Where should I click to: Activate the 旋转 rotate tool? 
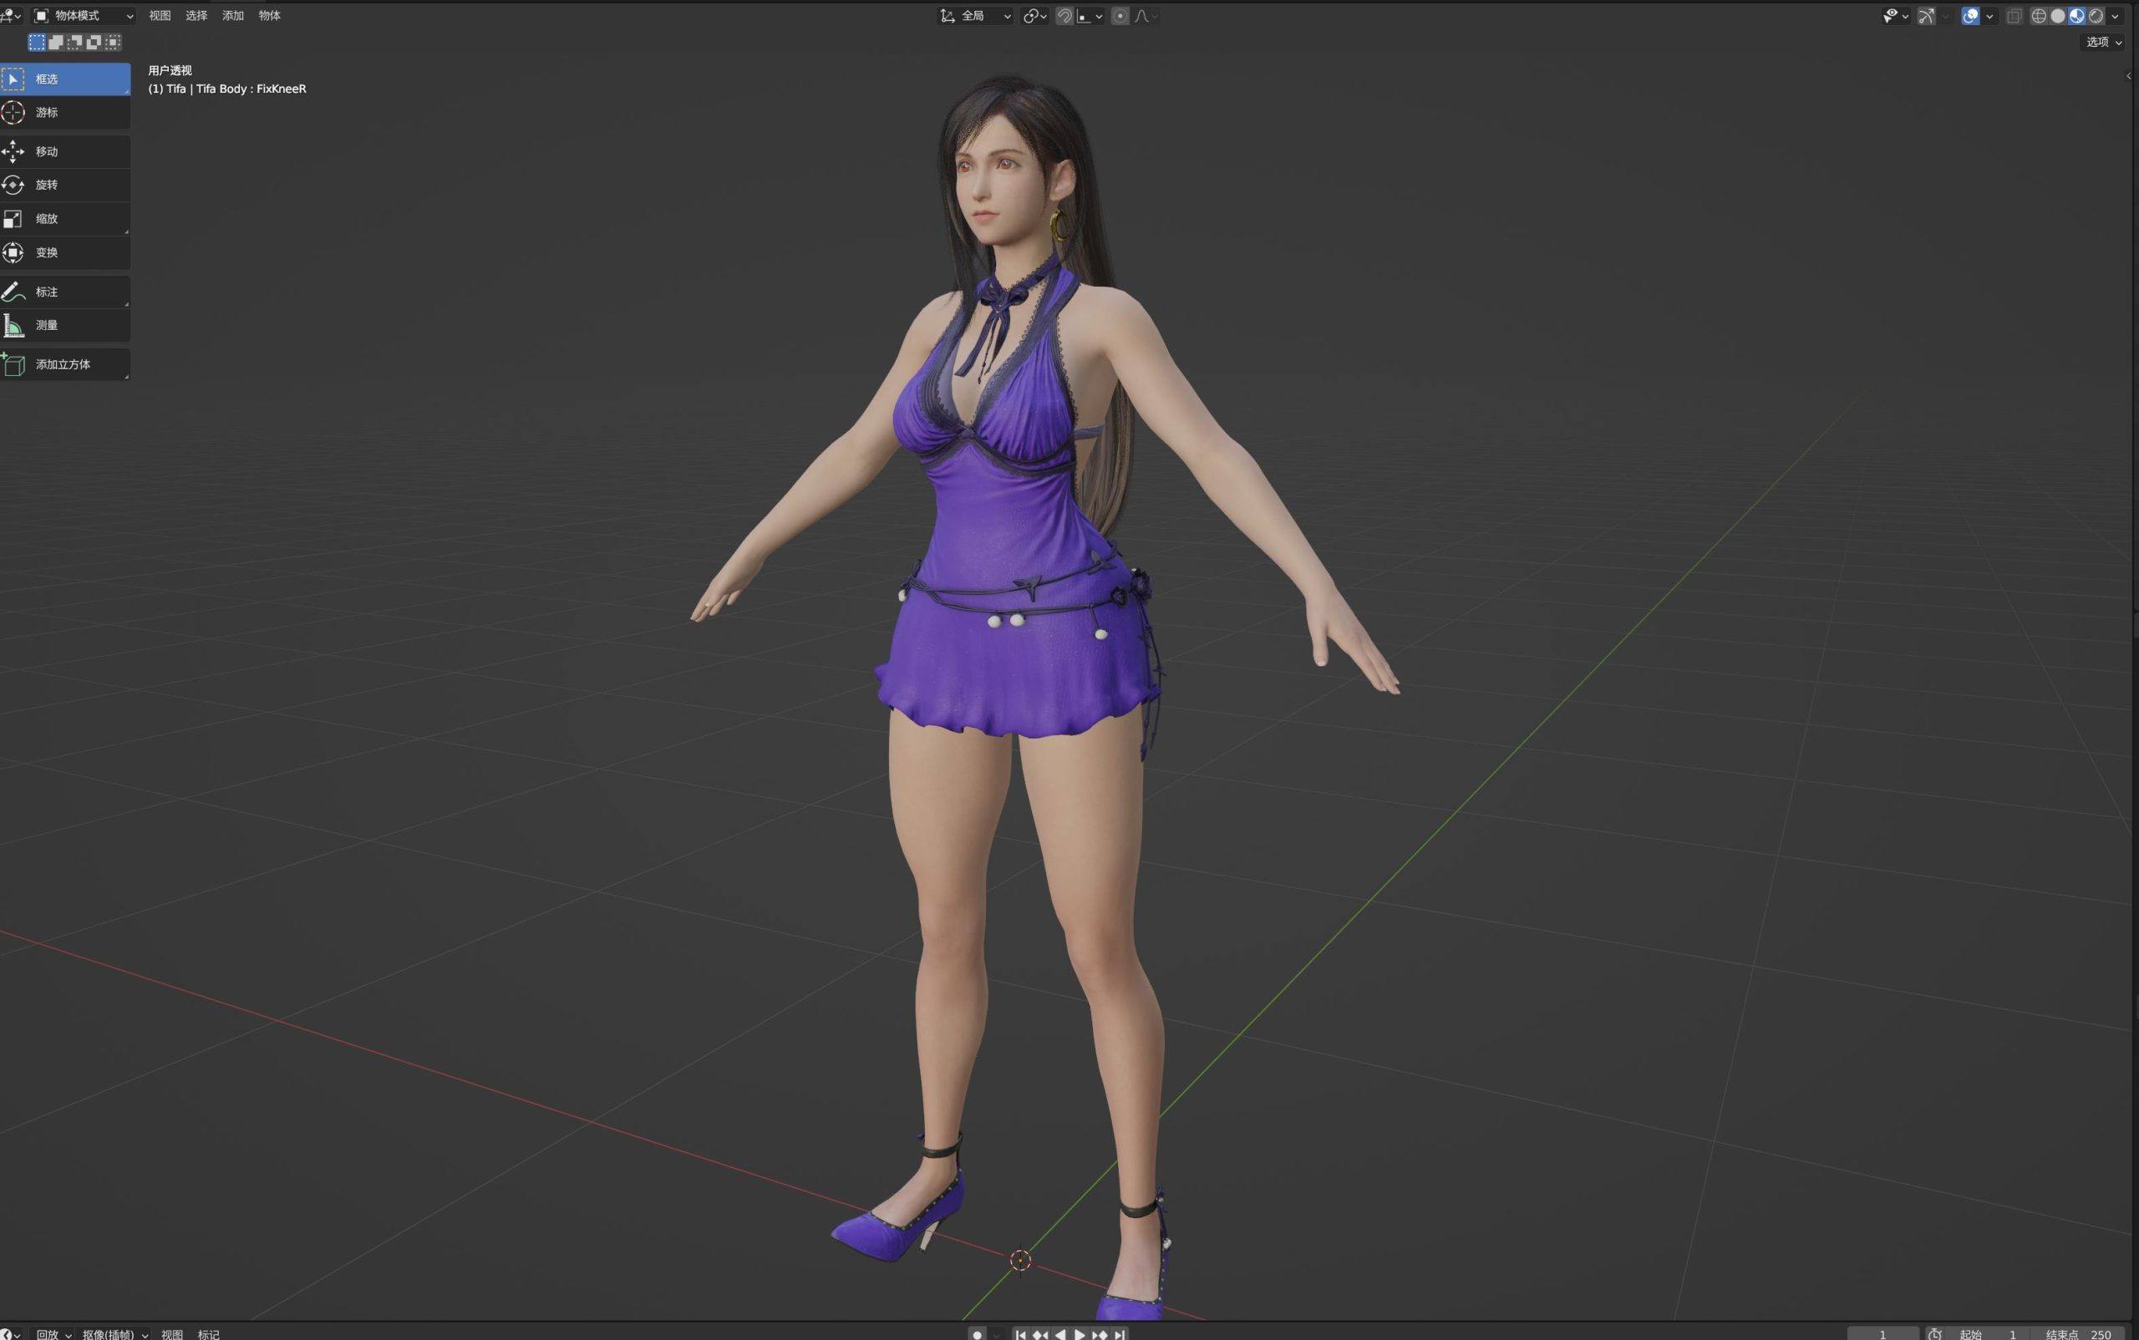[64, 185]
